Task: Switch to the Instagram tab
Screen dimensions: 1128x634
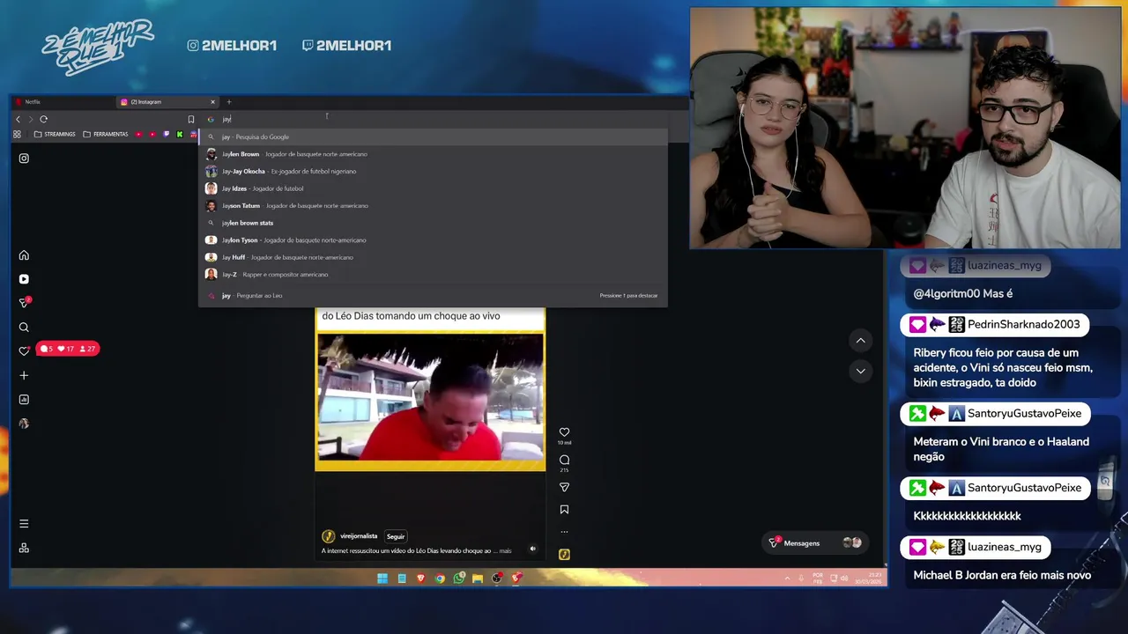Action: (167, 102)
